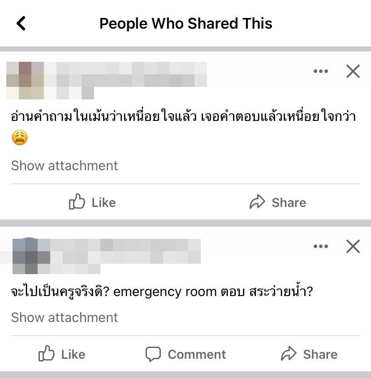The height and width of the screenshot is (378, 371).
Task: Open three-dot menu on emergency room post
Action: pyautogui.click(x=320, y=246)
